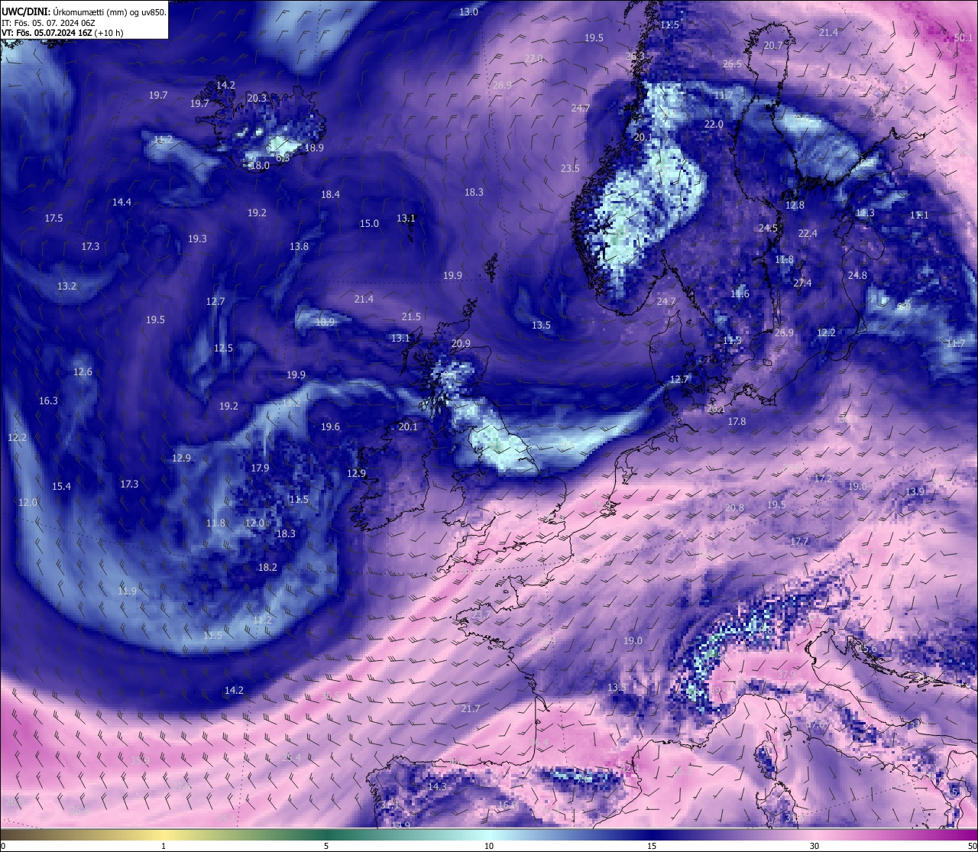Click the 50.1 value on the map
Screen dimensions: 978x852
coord(964,37)
